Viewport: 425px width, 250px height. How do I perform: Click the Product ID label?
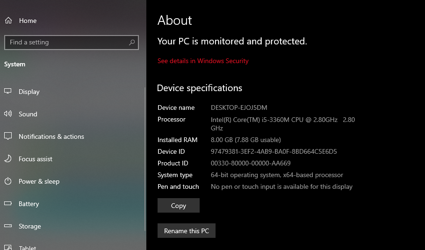(x=173, y=163)
